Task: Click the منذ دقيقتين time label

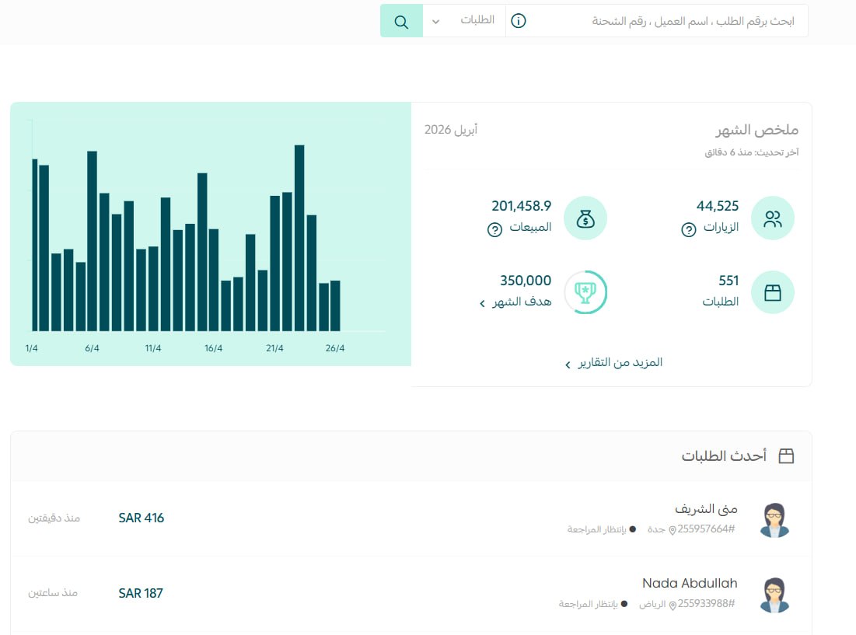Action: [54, 518]
